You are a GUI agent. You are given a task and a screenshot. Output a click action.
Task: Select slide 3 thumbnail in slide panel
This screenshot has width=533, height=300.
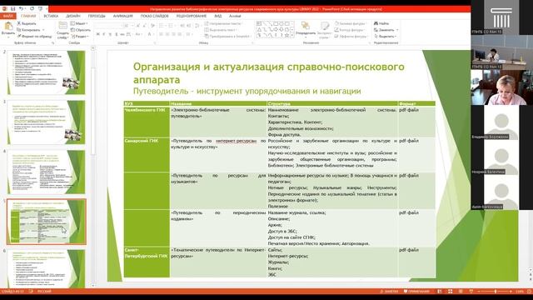point(46,122)
